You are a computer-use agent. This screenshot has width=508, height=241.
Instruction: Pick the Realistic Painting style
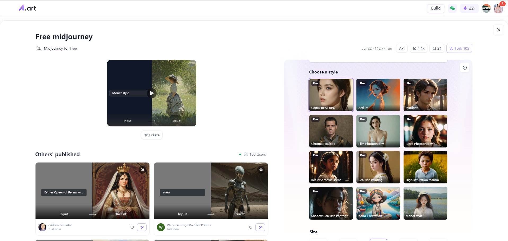point(378,167)
